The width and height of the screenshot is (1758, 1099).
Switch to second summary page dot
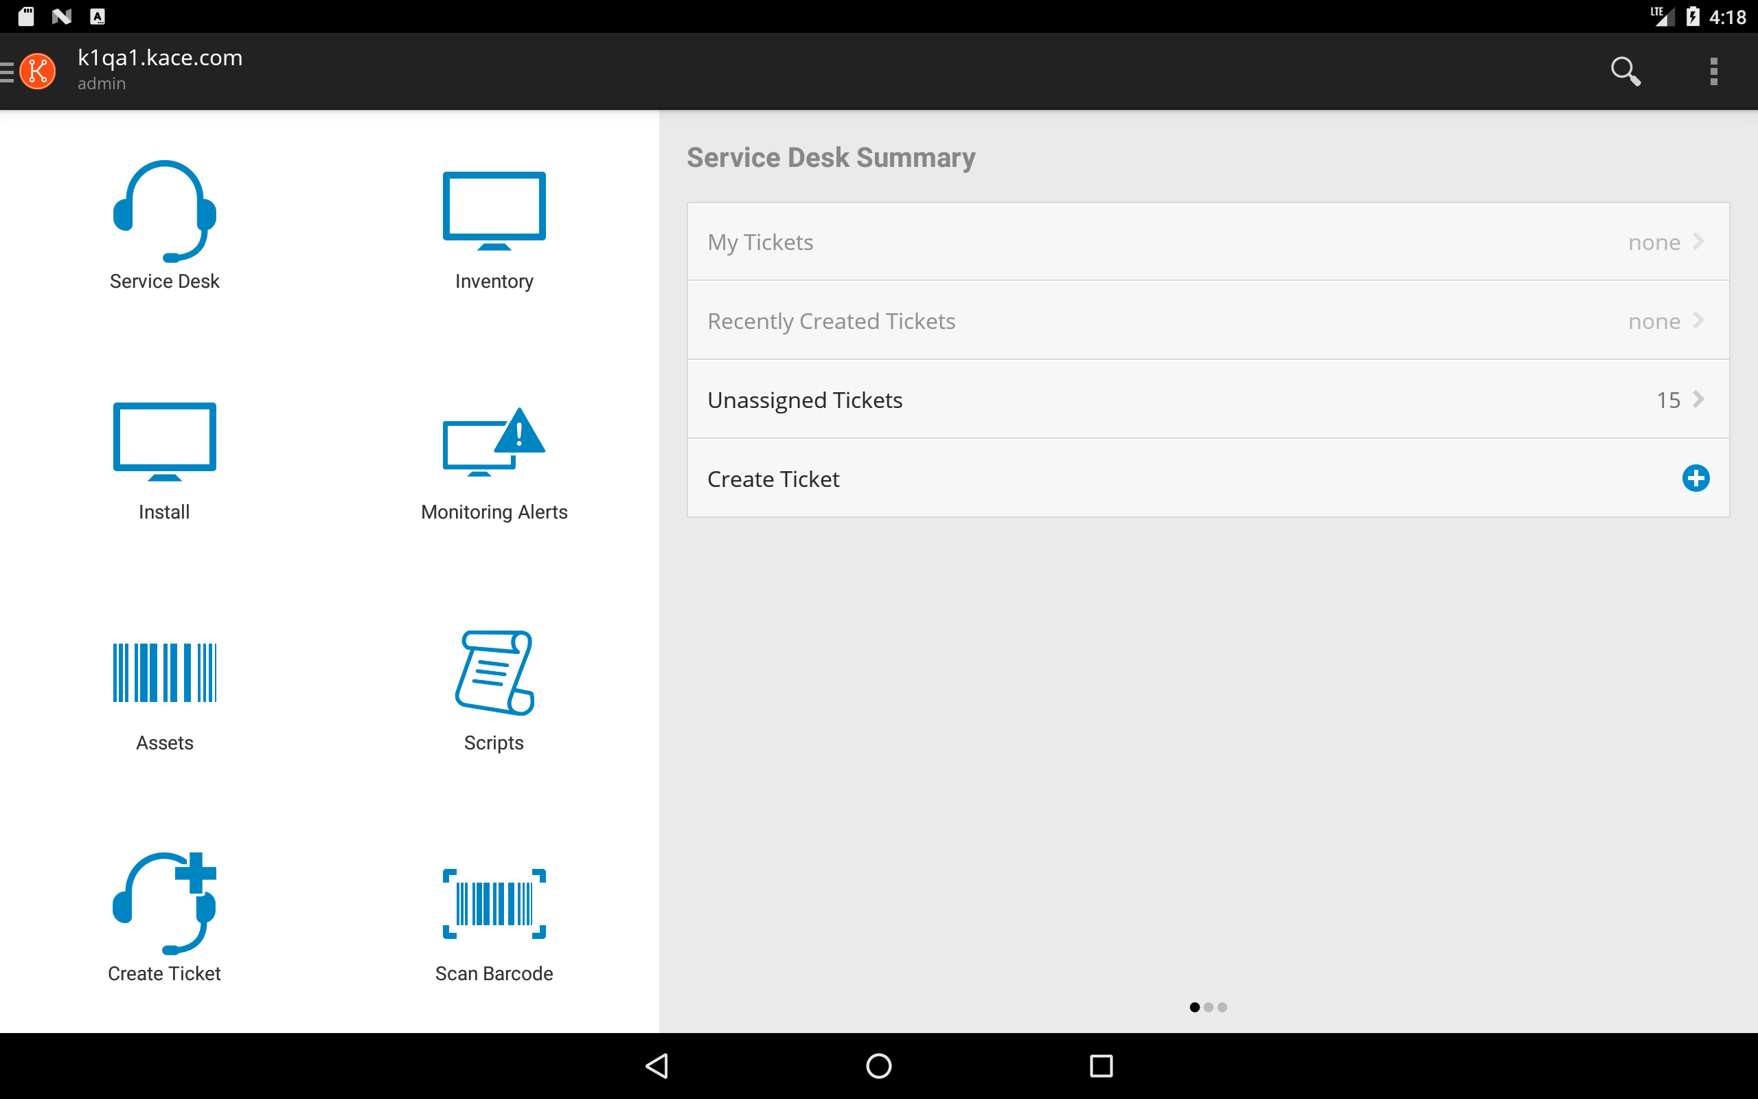tap(1208, 1008)
